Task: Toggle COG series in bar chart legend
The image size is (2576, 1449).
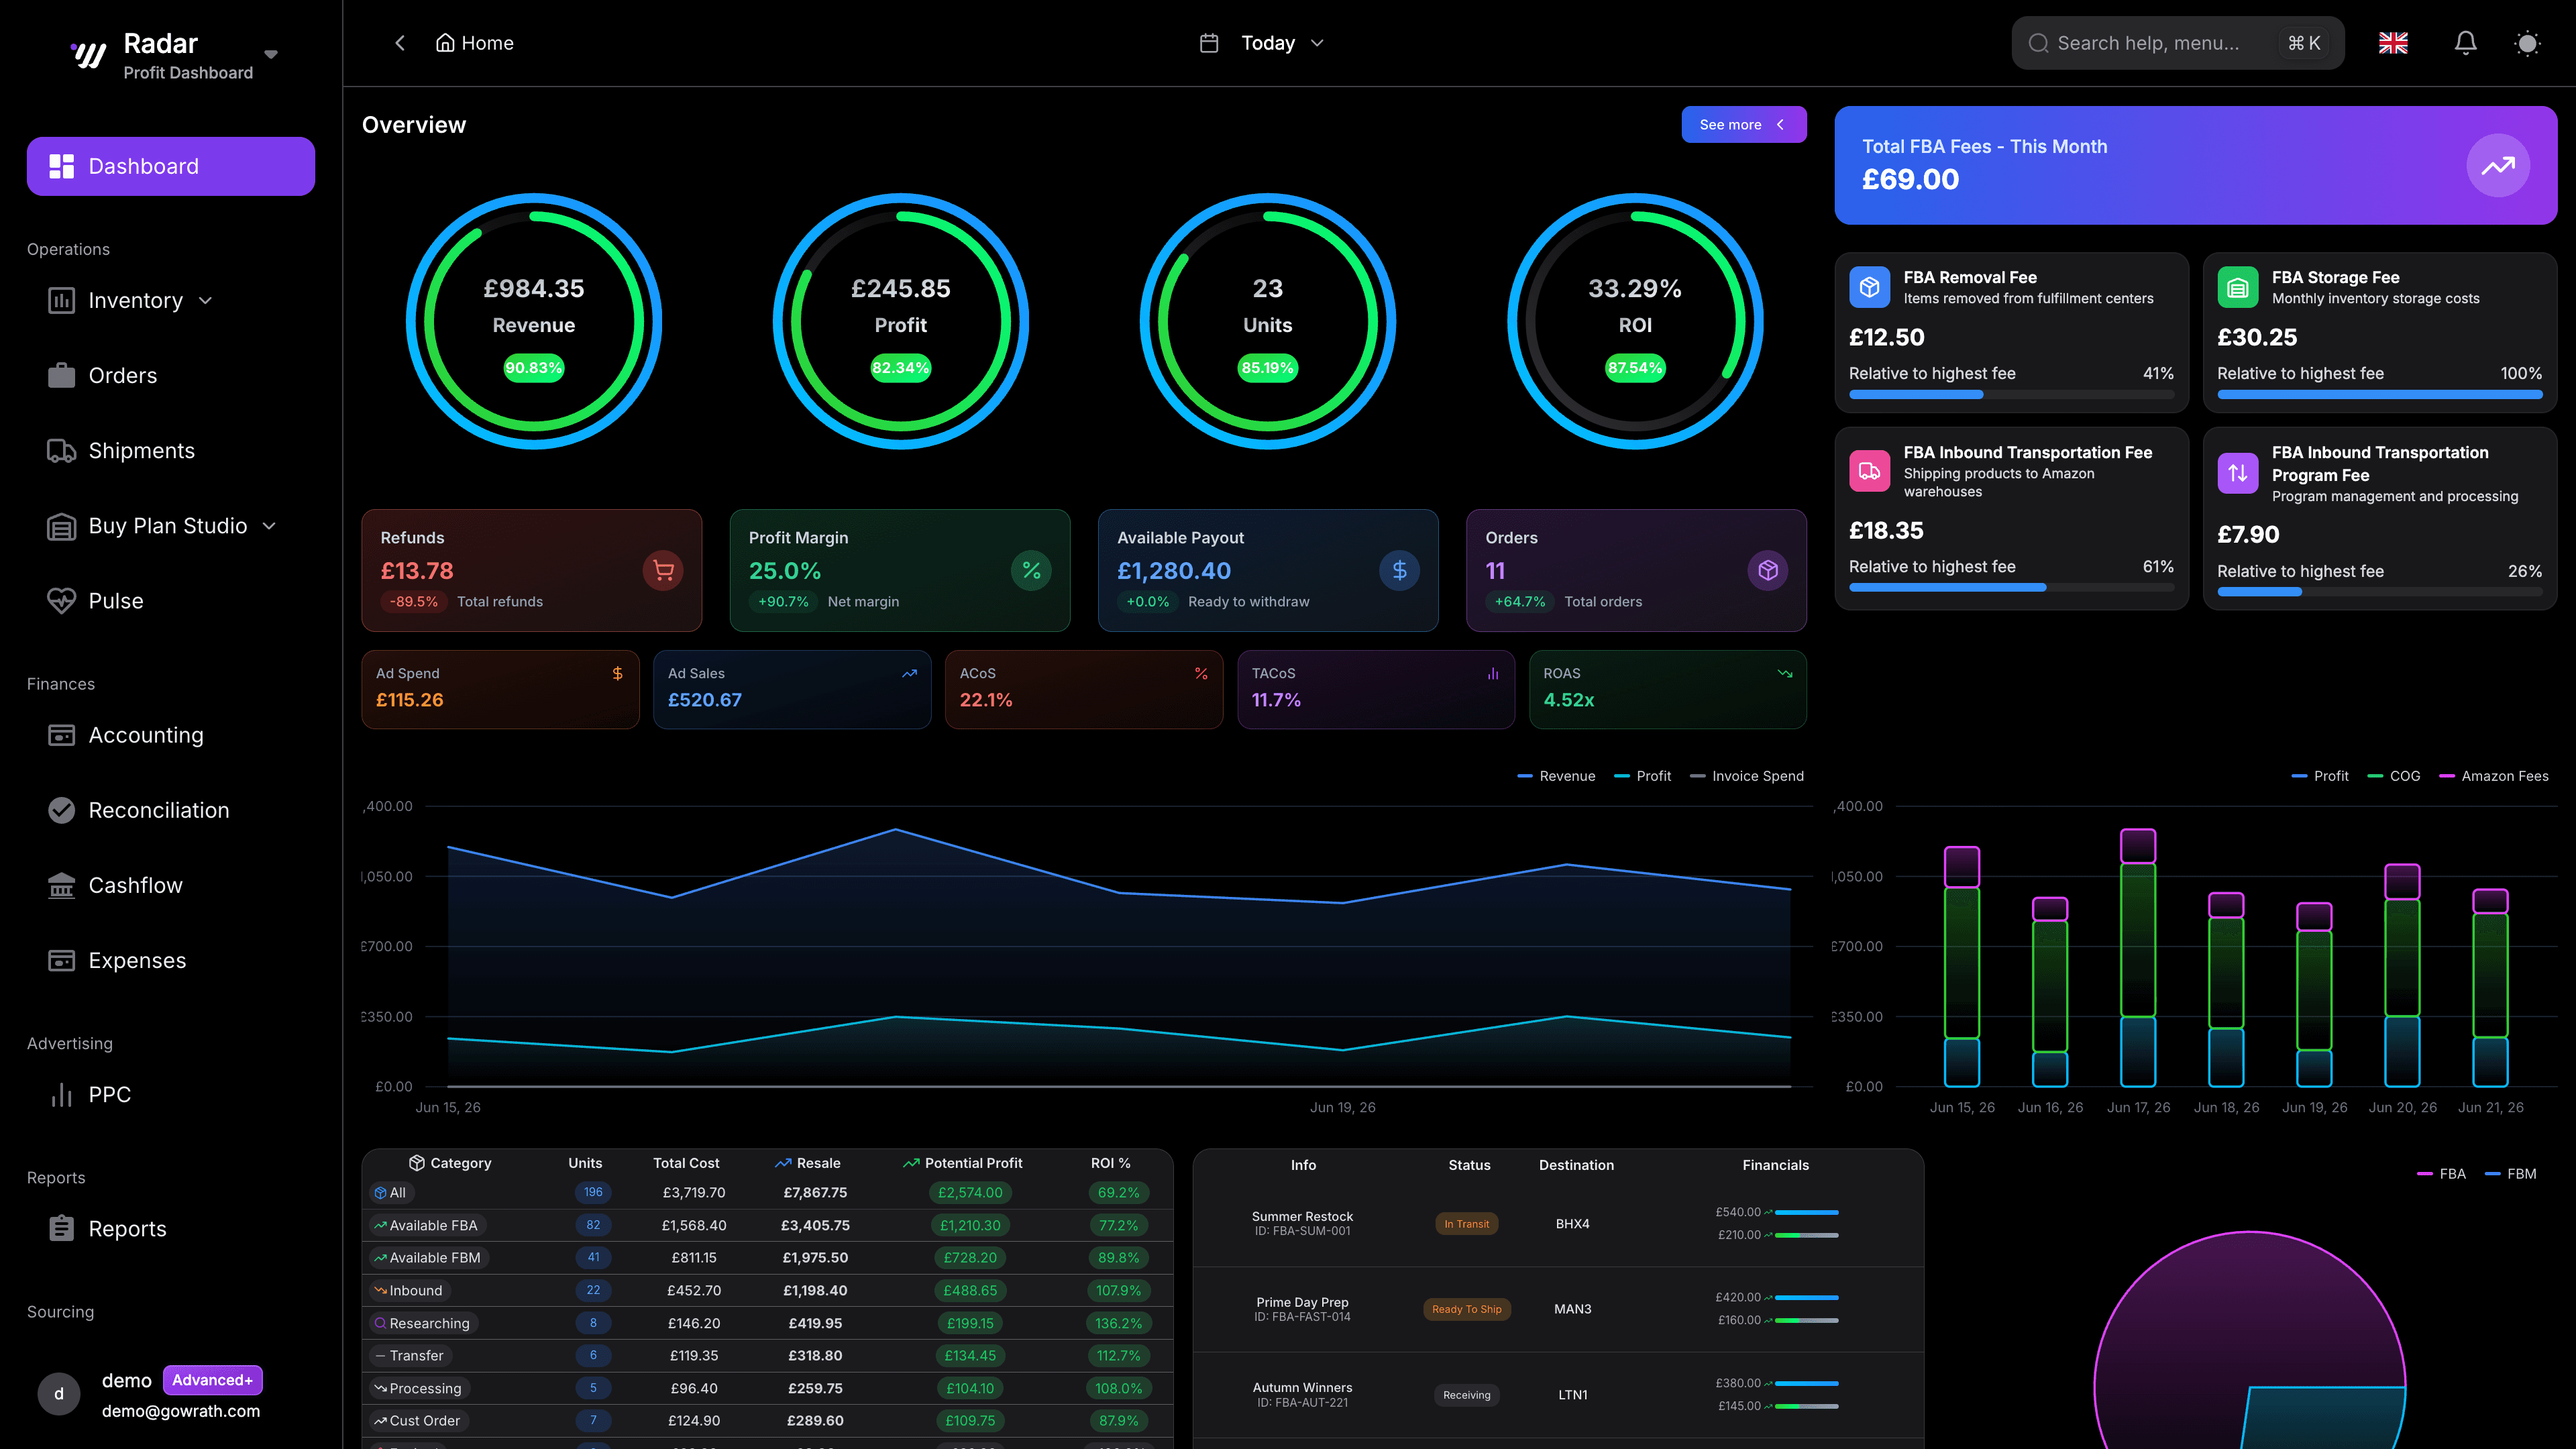Action: (2394, 776)
